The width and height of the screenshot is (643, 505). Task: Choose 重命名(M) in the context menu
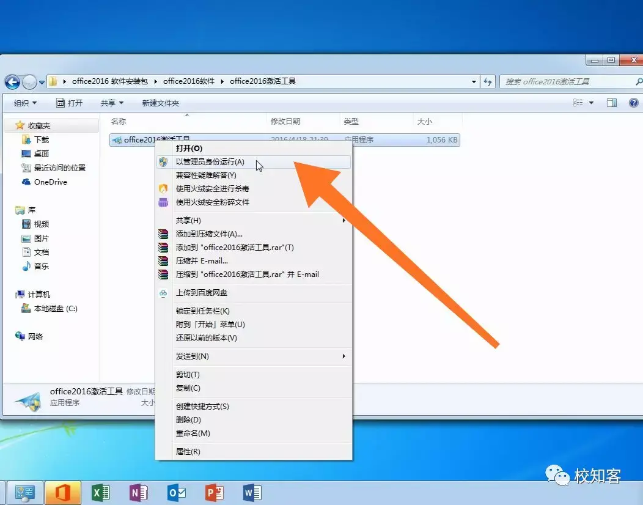point(254,433)
